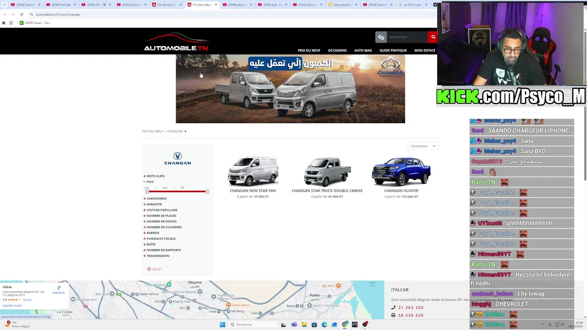Switch to the rtx 470 ti super tab
Screen dimensions: 587x330
point(413,5)
